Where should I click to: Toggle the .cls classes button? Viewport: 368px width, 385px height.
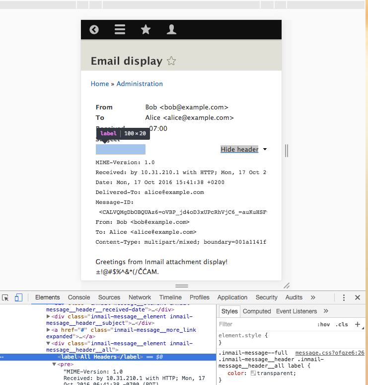tap(342, 325)
